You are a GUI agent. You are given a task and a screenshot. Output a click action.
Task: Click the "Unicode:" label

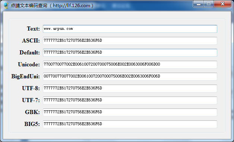pyautogui.click(x=29, y=64)
